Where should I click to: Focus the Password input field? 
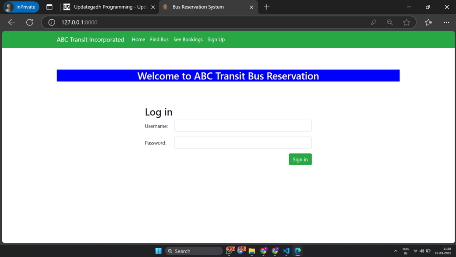click(243, 143)
